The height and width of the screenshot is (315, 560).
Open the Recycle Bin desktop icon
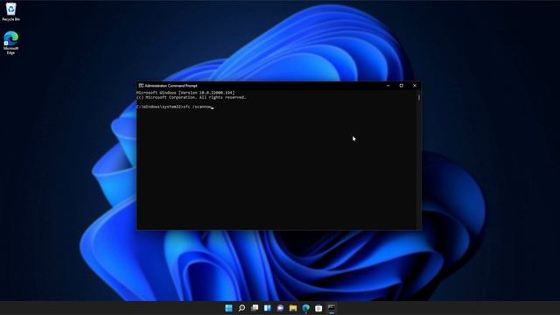[10, 11]
